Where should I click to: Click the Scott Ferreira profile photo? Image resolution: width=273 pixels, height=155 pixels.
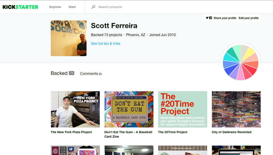coord(69,38)
